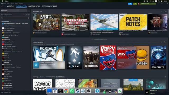The image size is (169, 95).
Task: Switch to collections grid view icon
Action: click(29, 11)
